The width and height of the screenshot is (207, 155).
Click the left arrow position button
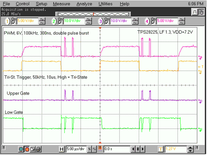pos(133,149)
